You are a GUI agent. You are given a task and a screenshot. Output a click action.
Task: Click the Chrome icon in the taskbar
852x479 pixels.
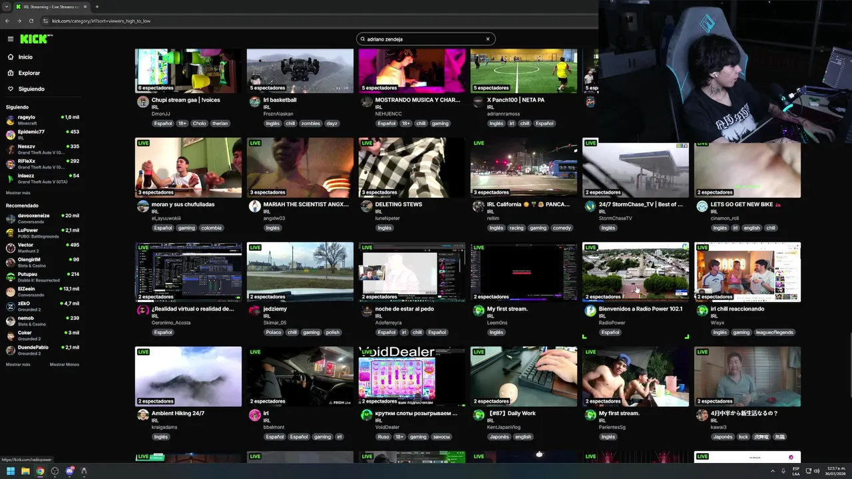[x=40, y=471]
